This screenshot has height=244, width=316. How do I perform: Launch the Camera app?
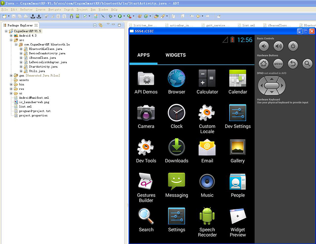click(x=146, y=116)
